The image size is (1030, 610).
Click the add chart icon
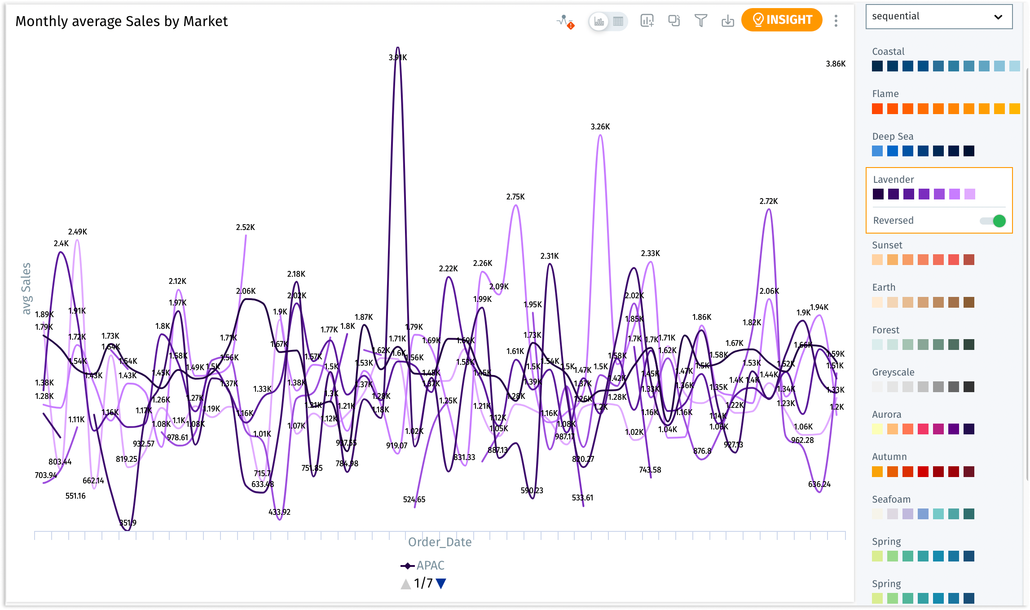647,21
